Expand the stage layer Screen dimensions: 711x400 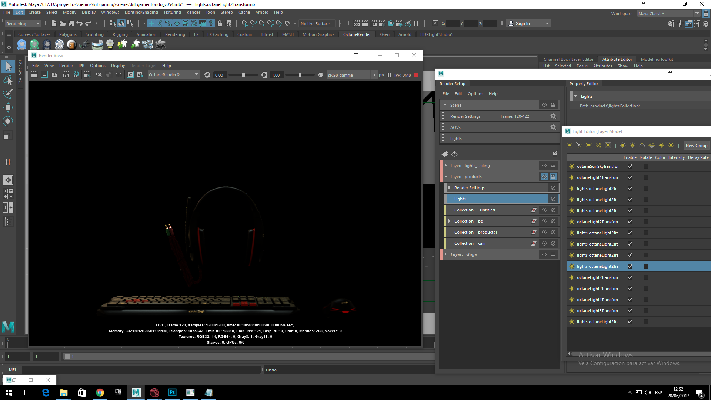[x=445, y=254]
